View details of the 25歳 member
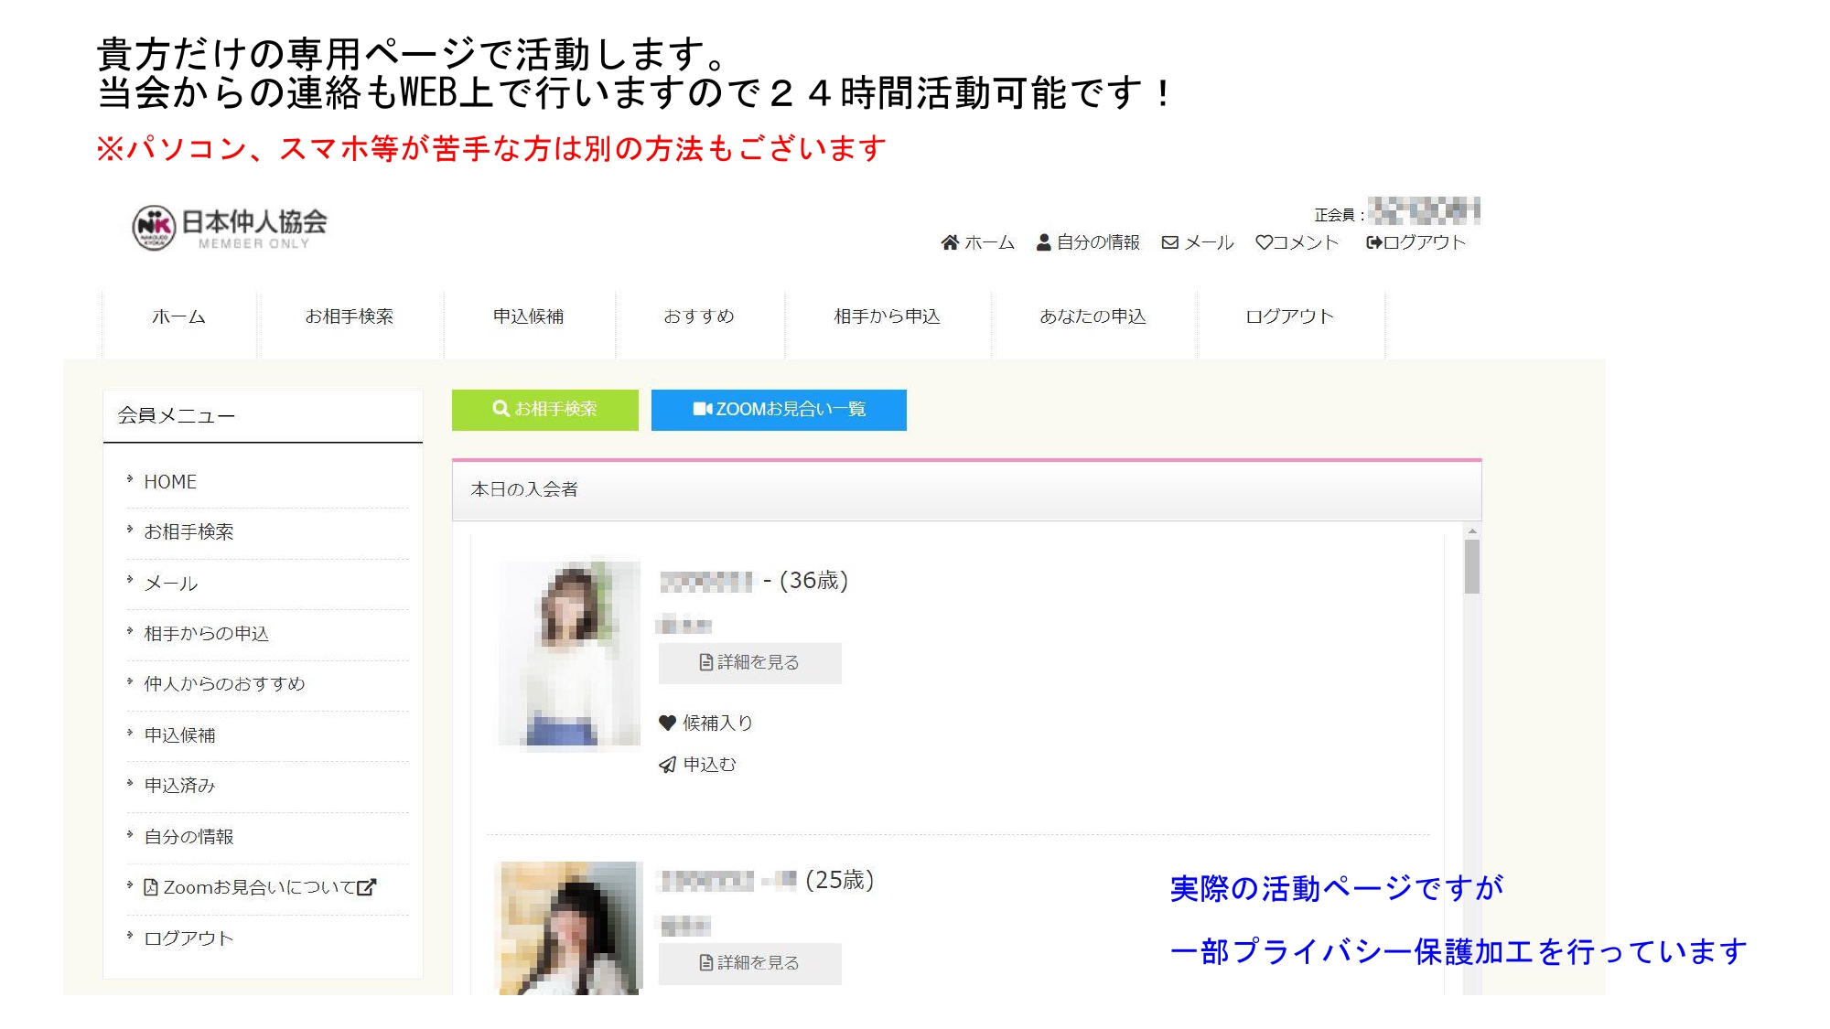This screenshot has height=1029, width=1830. tap(750, 963)
